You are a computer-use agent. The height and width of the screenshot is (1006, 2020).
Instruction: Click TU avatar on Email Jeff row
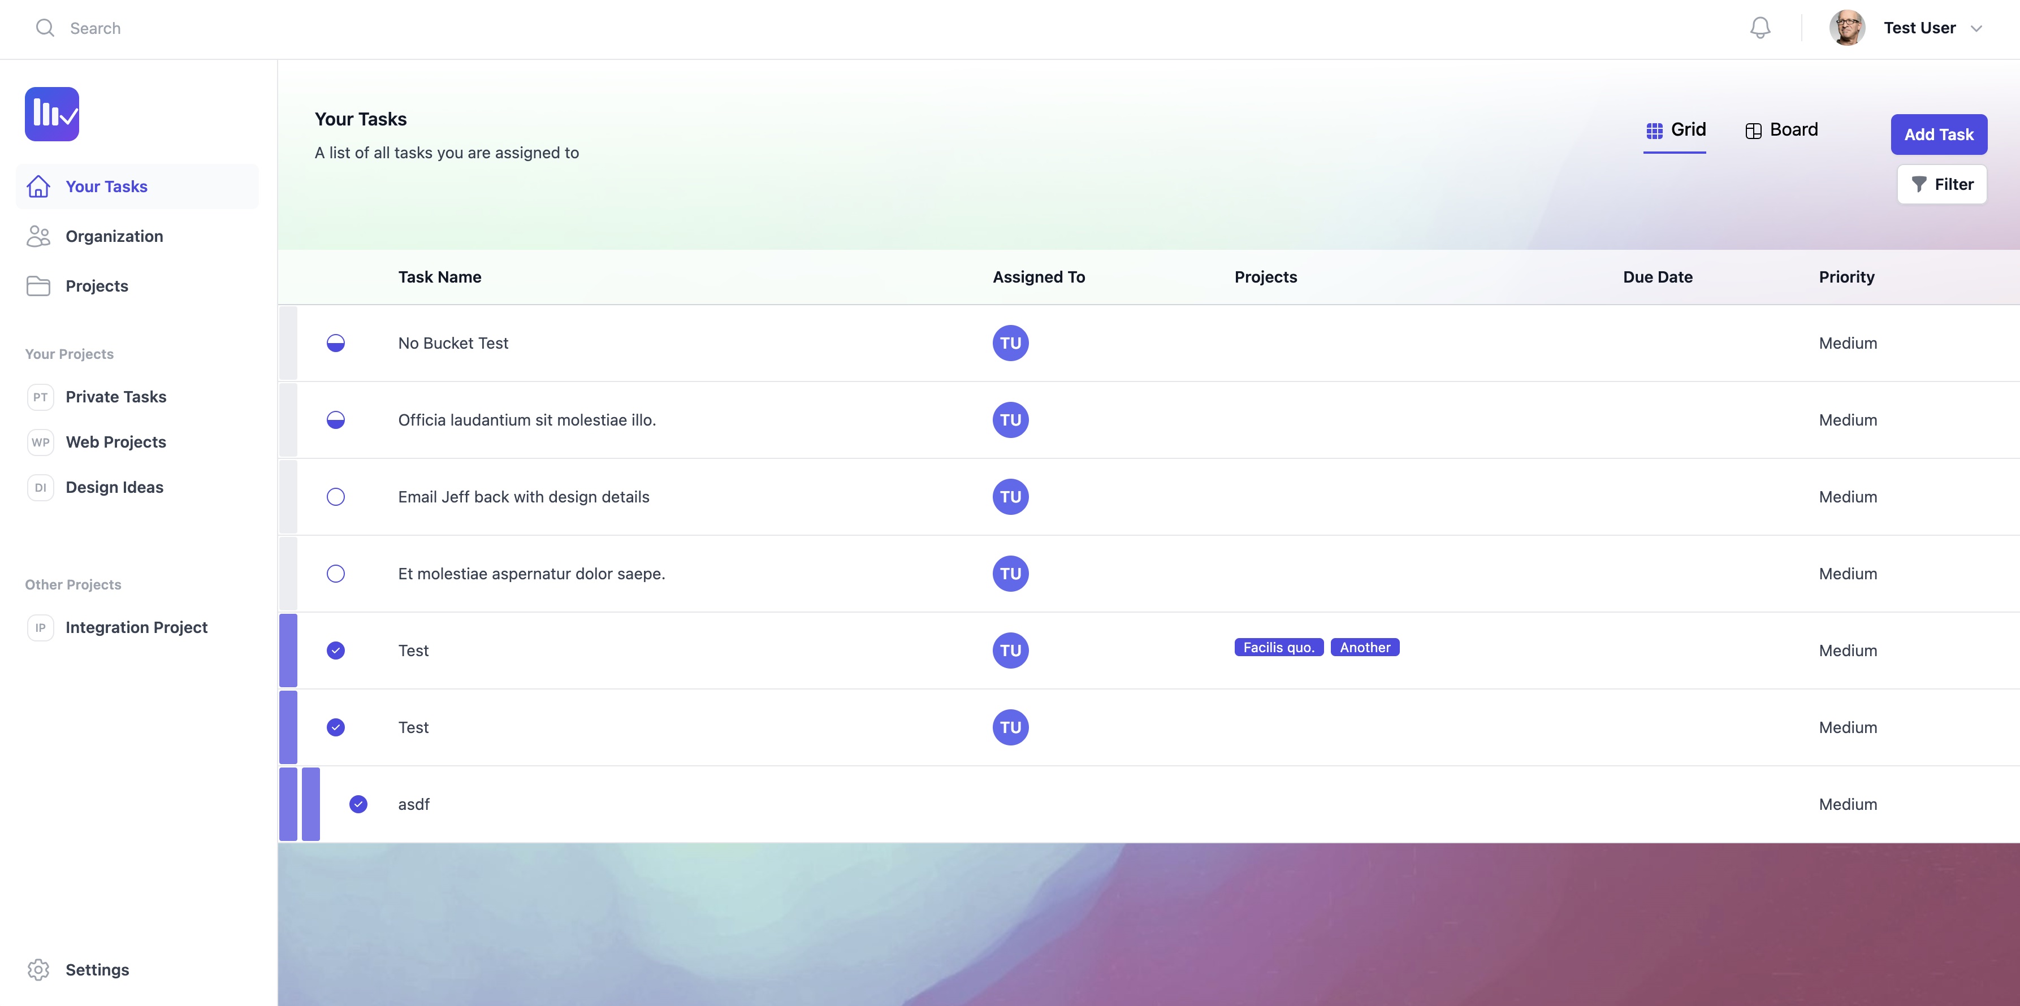(x=1011, y=497)
